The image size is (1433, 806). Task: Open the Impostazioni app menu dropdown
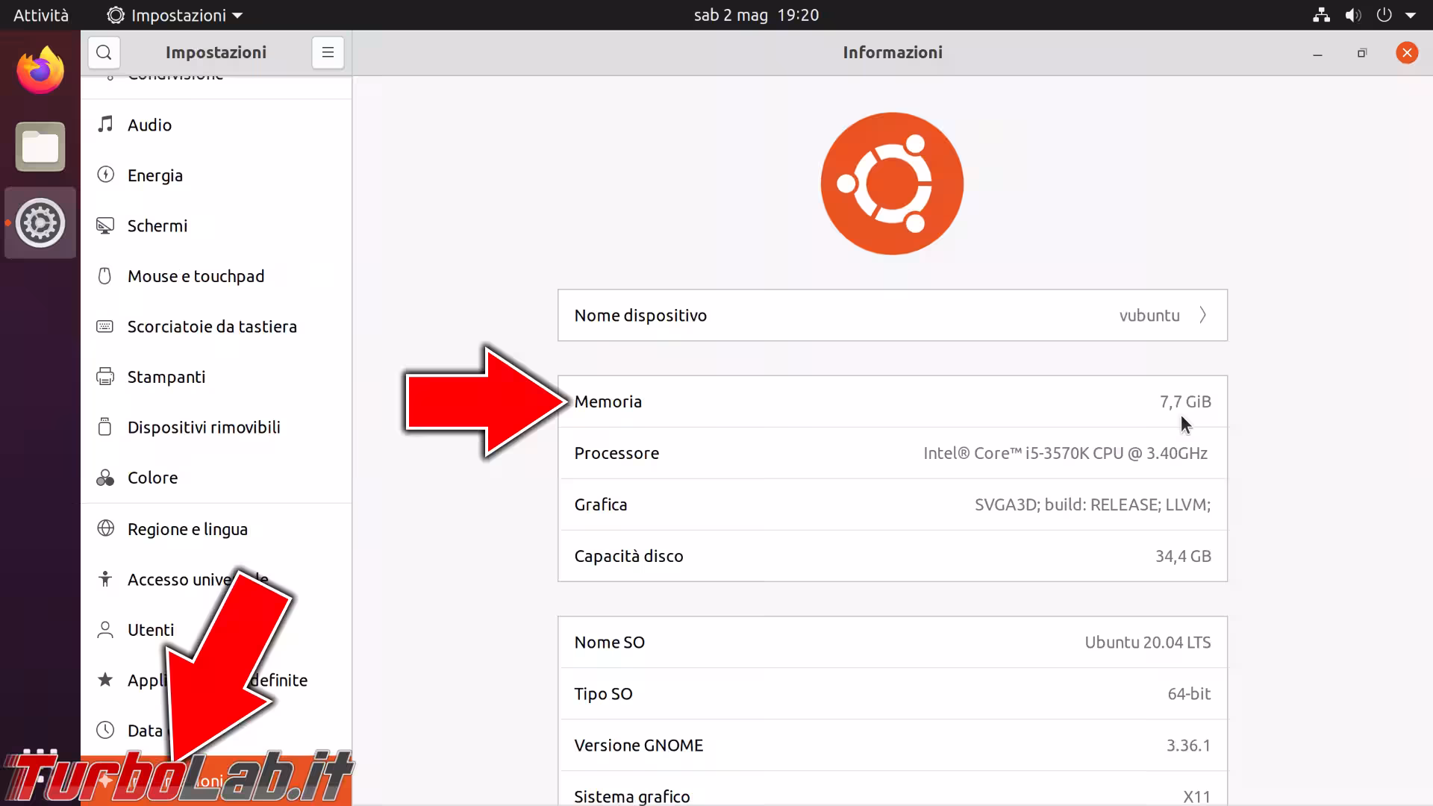coord(176,15)
